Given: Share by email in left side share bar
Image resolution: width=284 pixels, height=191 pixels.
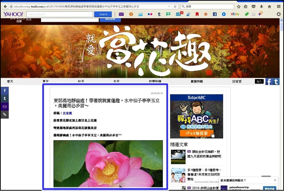Looking at the screenshot, I should (5, 107).
